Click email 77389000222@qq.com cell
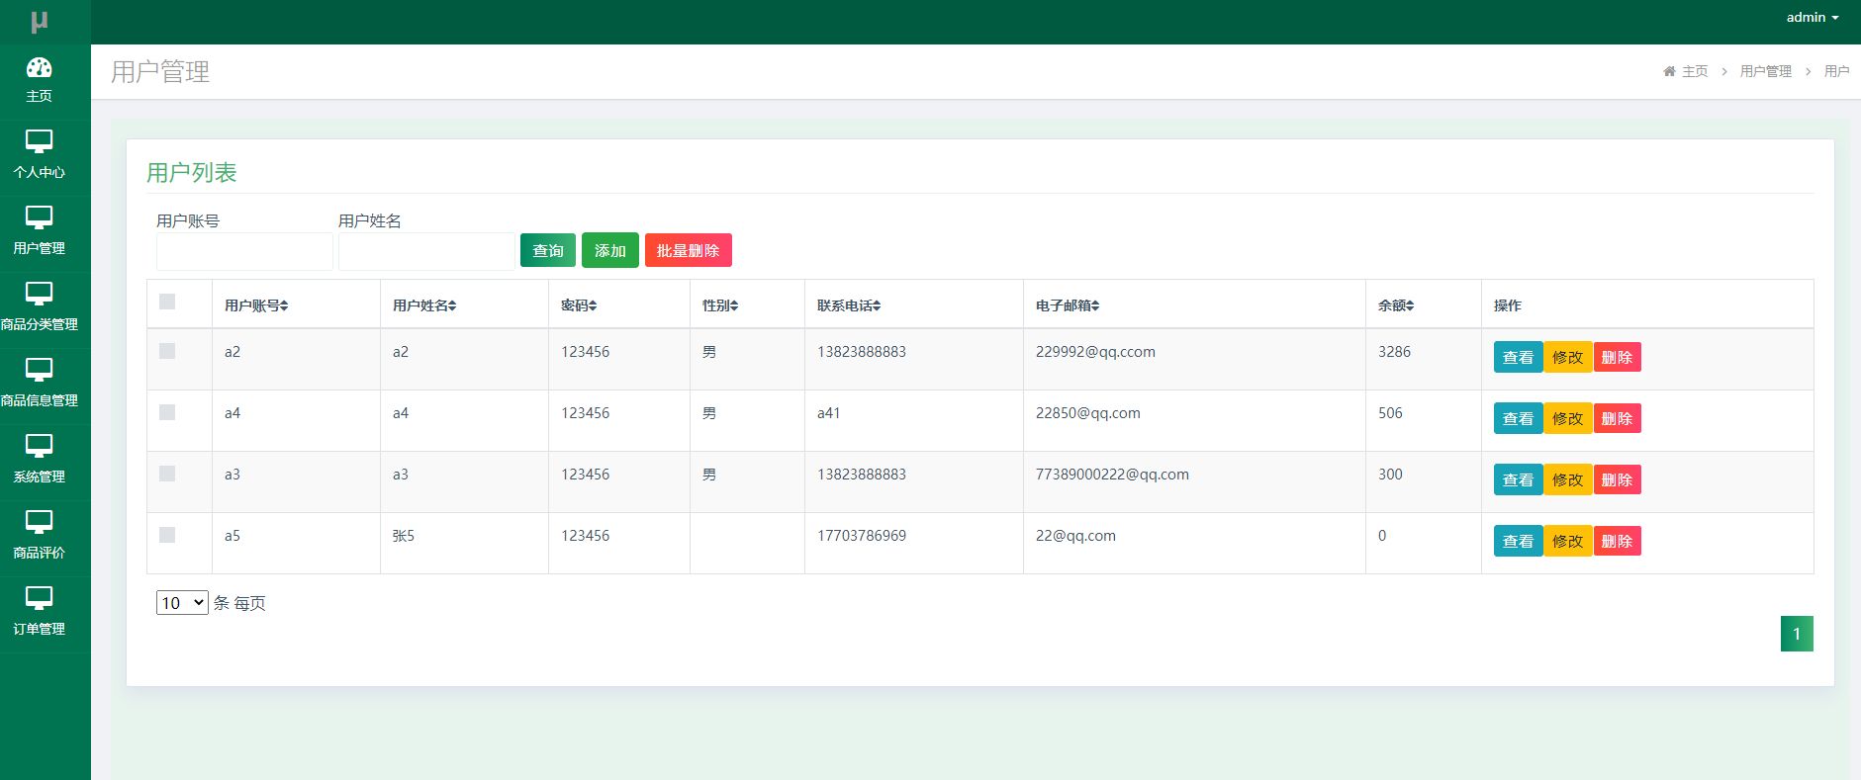Image resolution: width=1861 pixels, height=780 pixels. coord(1112,475)
